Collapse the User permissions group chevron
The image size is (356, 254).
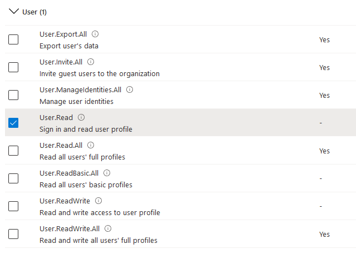14,12
